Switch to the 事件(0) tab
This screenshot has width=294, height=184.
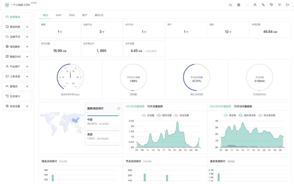[x=99, y=15]
